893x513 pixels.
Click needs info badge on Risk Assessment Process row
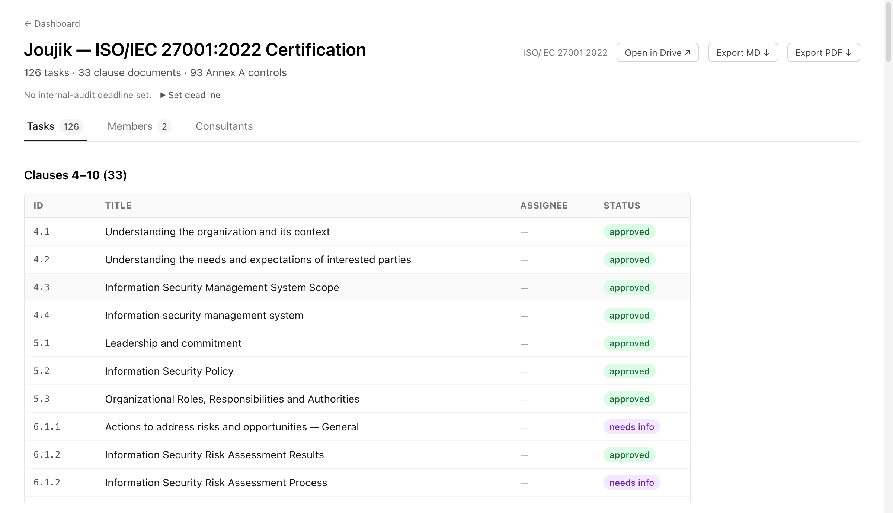coord(631,483)
